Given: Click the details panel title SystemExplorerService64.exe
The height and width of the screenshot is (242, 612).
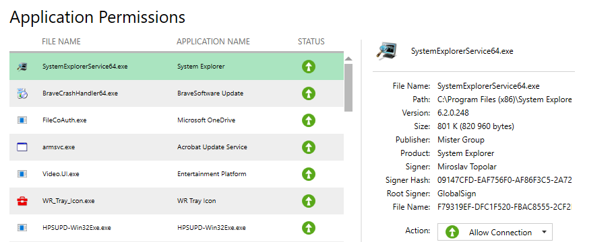Looking at the screenshot, I should pos(462,51).
